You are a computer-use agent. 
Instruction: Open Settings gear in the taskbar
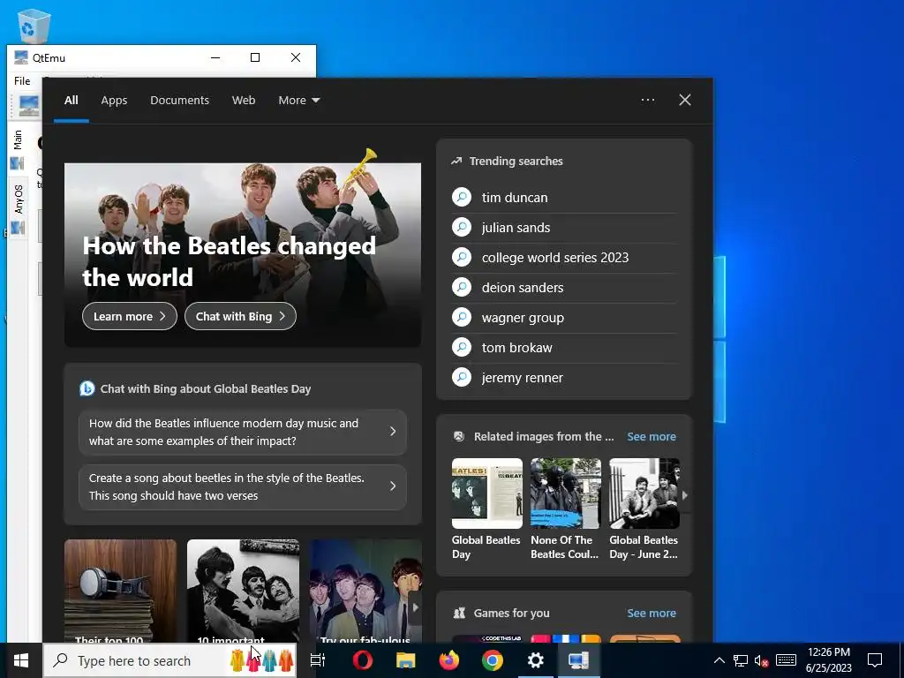[536, 660]
